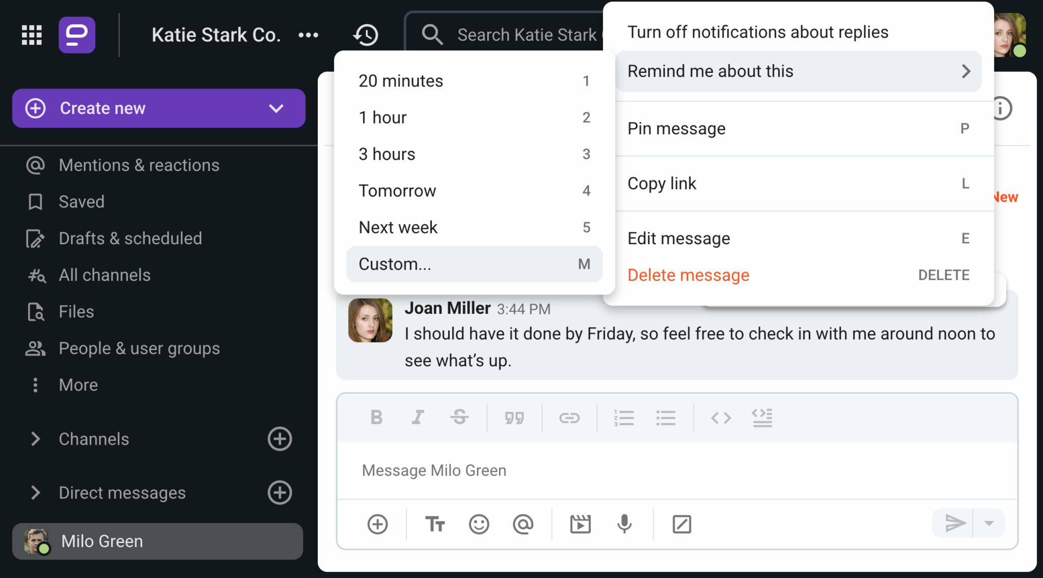Select the Custom... reminder option
Screen dimensions: 1043x578
(474, 264)
